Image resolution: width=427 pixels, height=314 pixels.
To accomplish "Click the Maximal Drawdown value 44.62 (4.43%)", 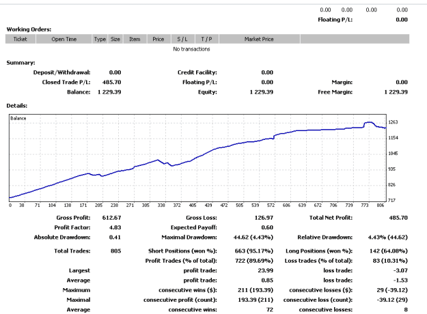I will coord(253,238).
